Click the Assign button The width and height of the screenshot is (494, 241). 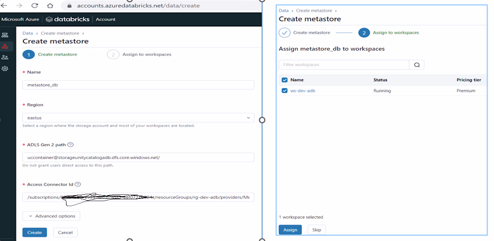[x=290, y=230]
